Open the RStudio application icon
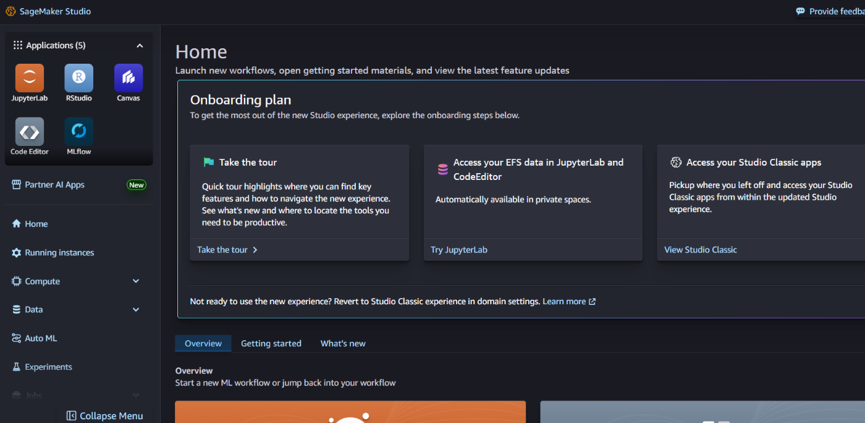The image size is (865, 423). point(79,78)
